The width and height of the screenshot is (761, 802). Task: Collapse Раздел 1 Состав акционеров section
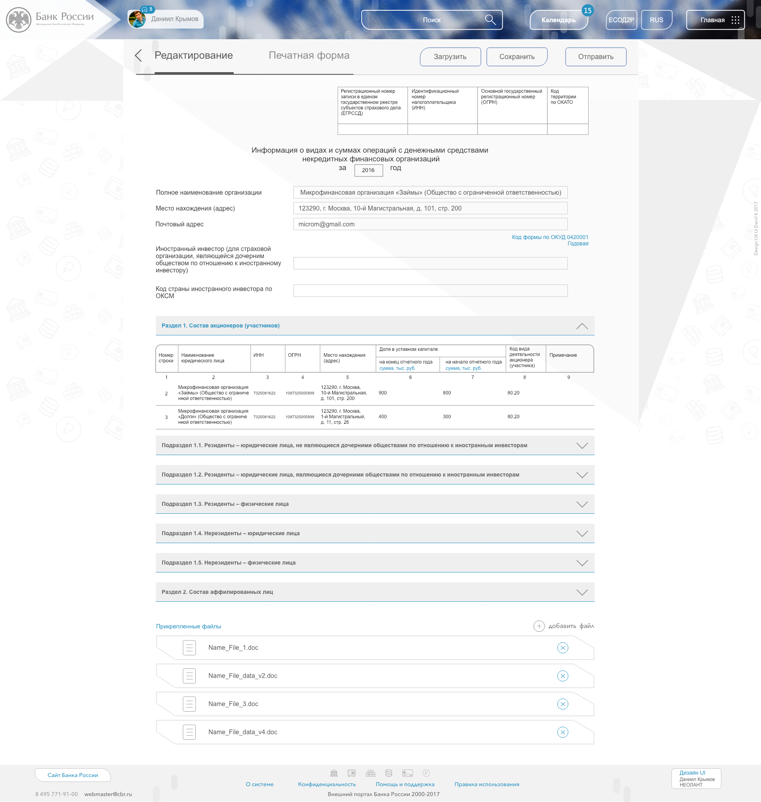click(x=582, y=326)
